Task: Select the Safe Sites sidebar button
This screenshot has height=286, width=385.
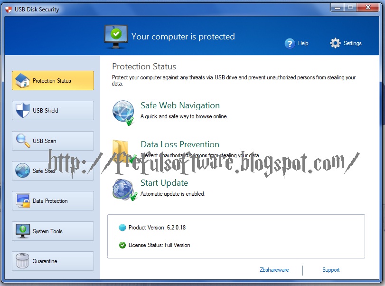Action: coord(53,171)
